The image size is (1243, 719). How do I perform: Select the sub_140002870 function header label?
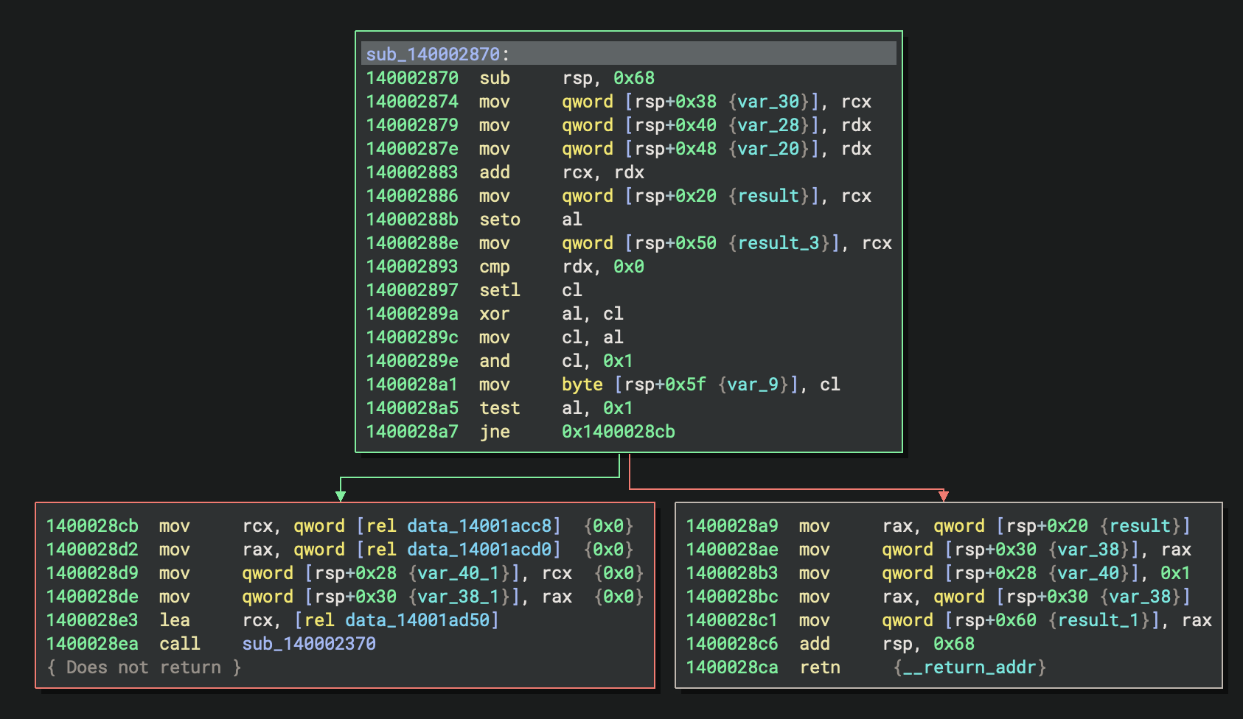point(433,55)
